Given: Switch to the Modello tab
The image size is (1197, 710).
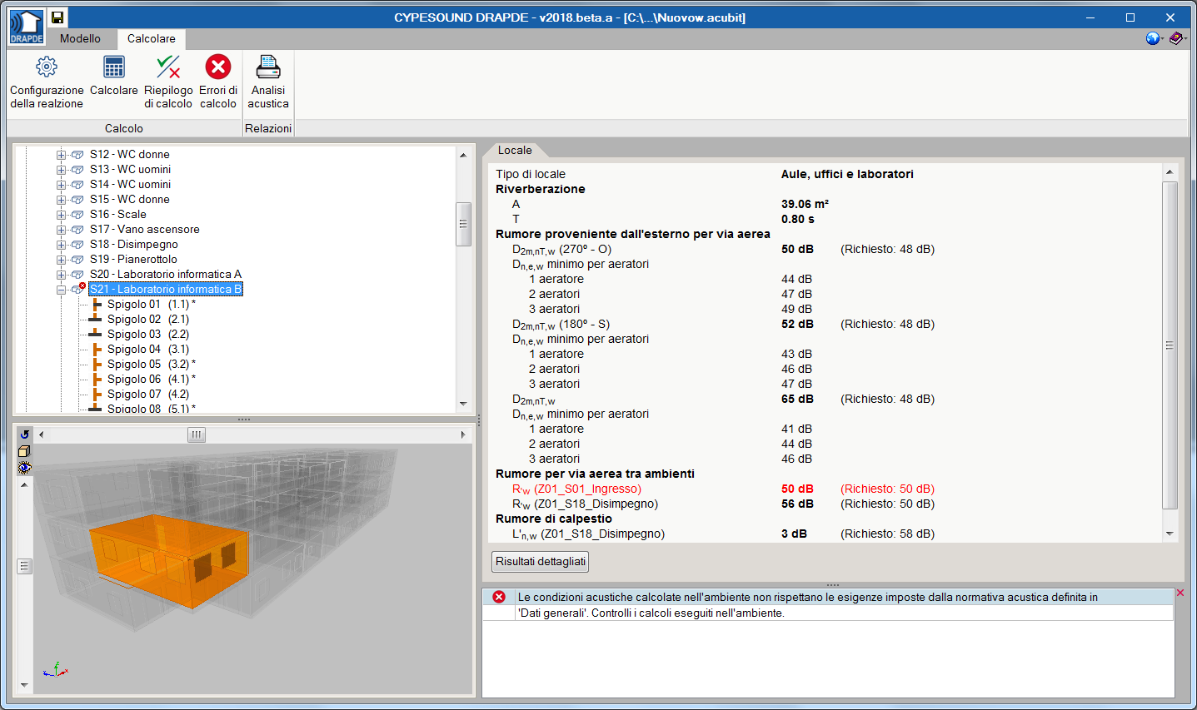Looking at the screenshot, I should click(x=80, y=39).
